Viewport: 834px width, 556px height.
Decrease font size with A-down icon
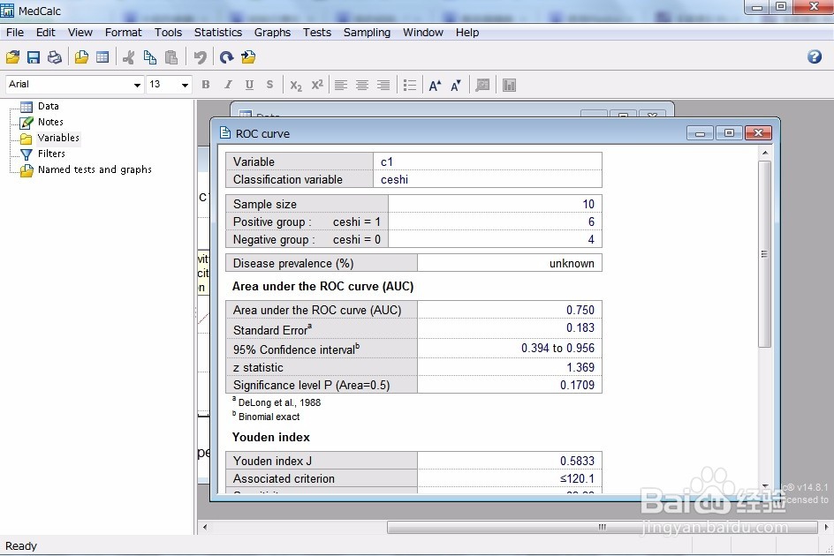(456, 85)
